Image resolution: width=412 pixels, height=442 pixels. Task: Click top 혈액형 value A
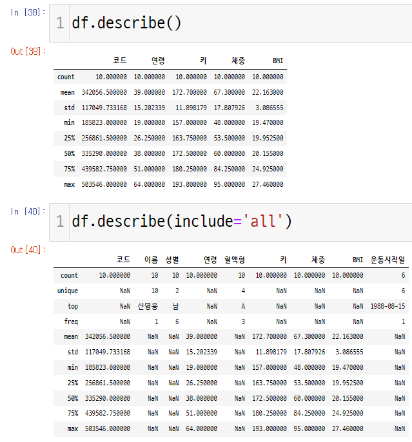click(x=243, y=307)
